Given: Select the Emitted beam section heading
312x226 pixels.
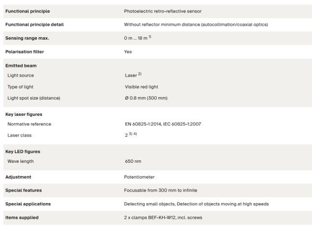Looking at the screenshot, I should coord(21,66).
